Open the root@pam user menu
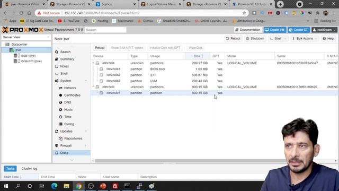The image size is (339, 191). (x=324, y=30)
